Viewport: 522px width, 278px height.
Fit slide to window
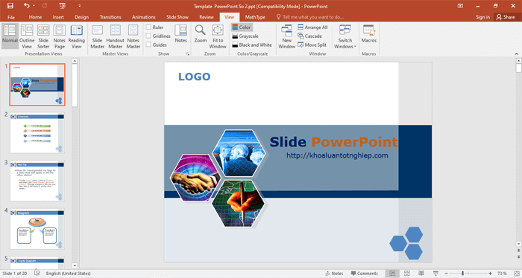[x=218, y=36]
